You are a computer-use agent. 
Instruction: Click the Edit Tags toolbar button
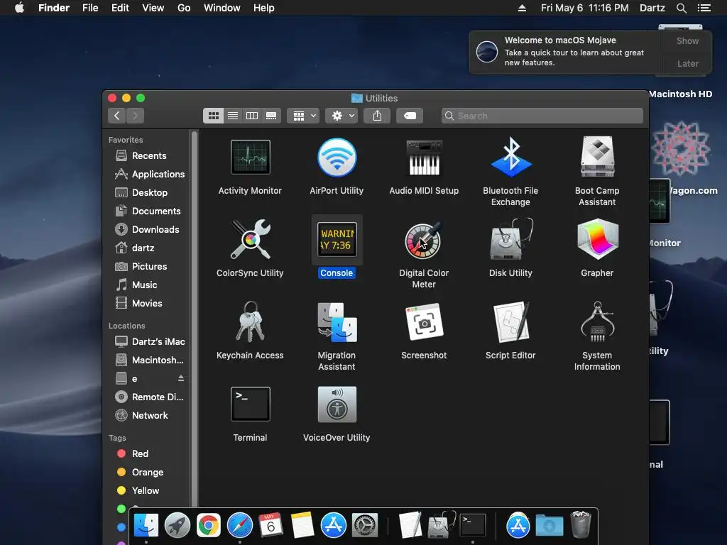pos(410,116)
